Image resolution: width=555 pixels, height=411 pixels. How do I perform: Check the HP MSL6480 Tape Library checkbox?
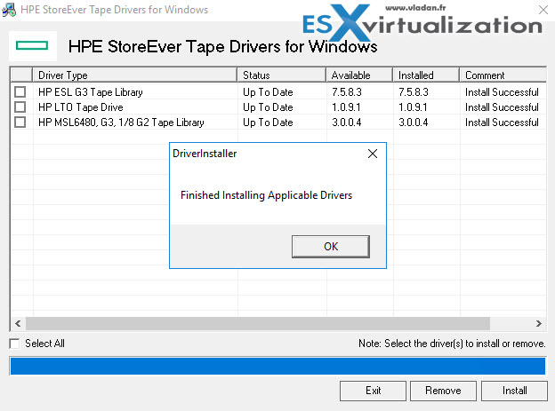pos(20,123)
